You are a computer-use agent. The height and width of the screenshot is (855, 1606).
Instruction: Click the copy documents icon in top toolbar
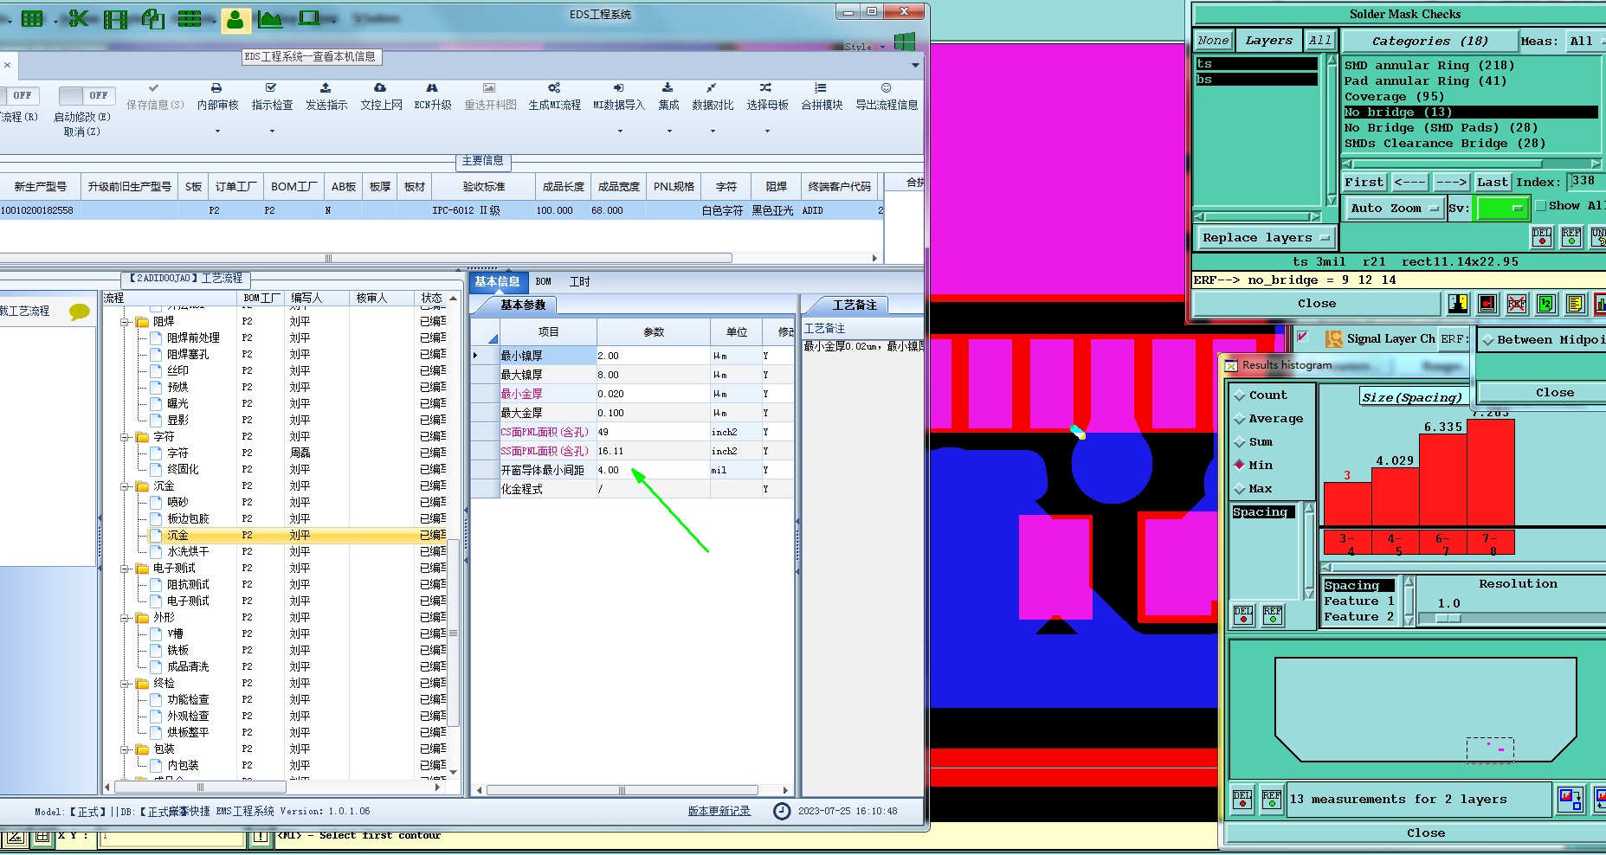(153, 18)
